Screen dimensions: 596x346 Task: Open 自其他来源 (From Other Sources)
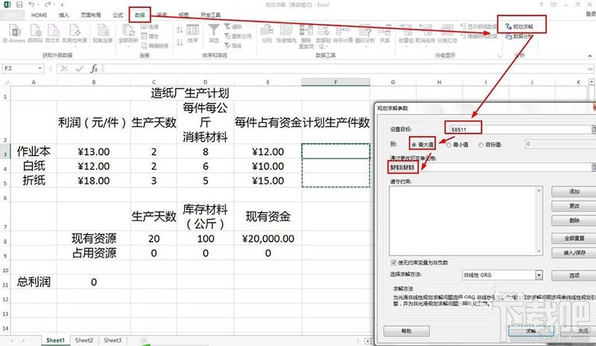(x=74, y=34)
